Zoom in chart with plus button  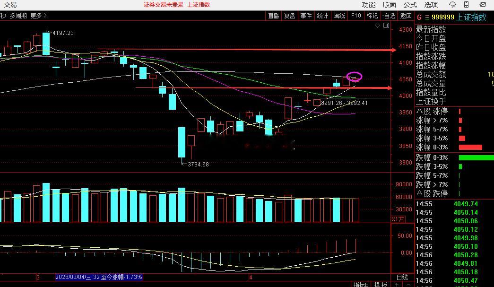coord(397,285)
